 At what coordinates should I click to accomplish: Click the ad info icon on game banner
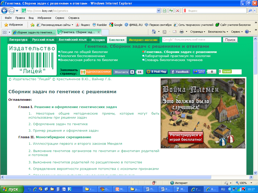[x=243, y=146]
